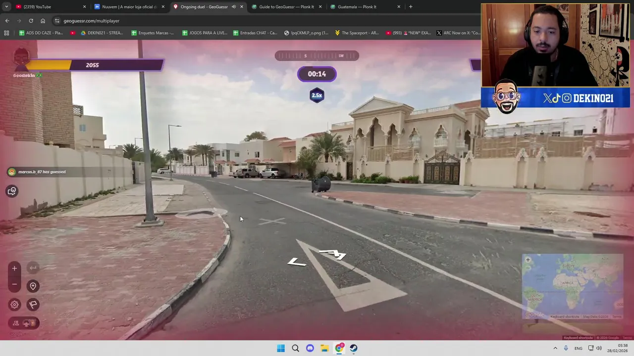
Task: Move left using the road navigation arrow
Action: tap(296, 263)
